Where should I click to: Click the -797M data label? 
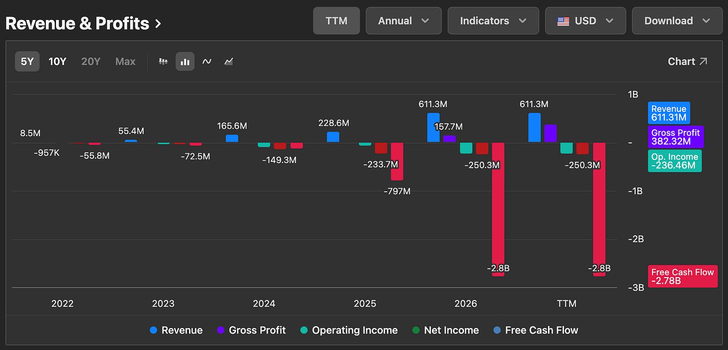coord(397,191)
